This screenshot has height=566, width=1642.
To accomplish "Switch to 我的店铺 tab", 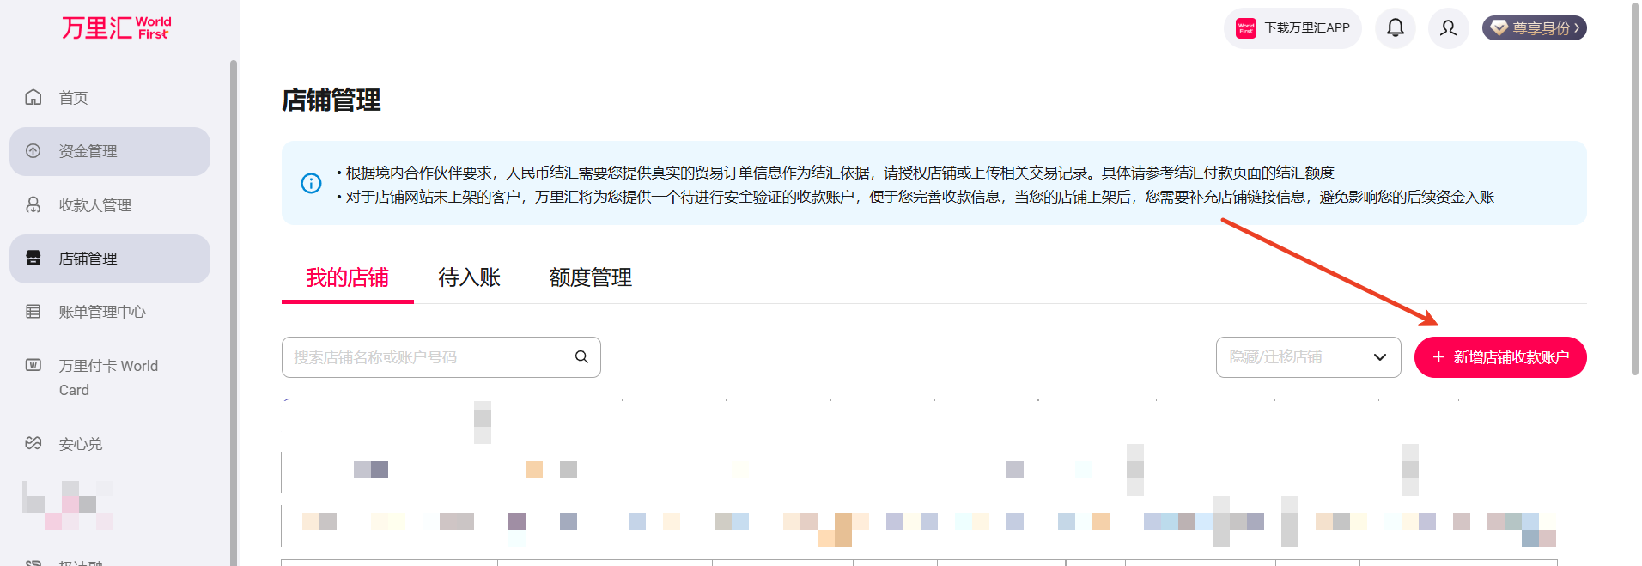I will 347,277.
